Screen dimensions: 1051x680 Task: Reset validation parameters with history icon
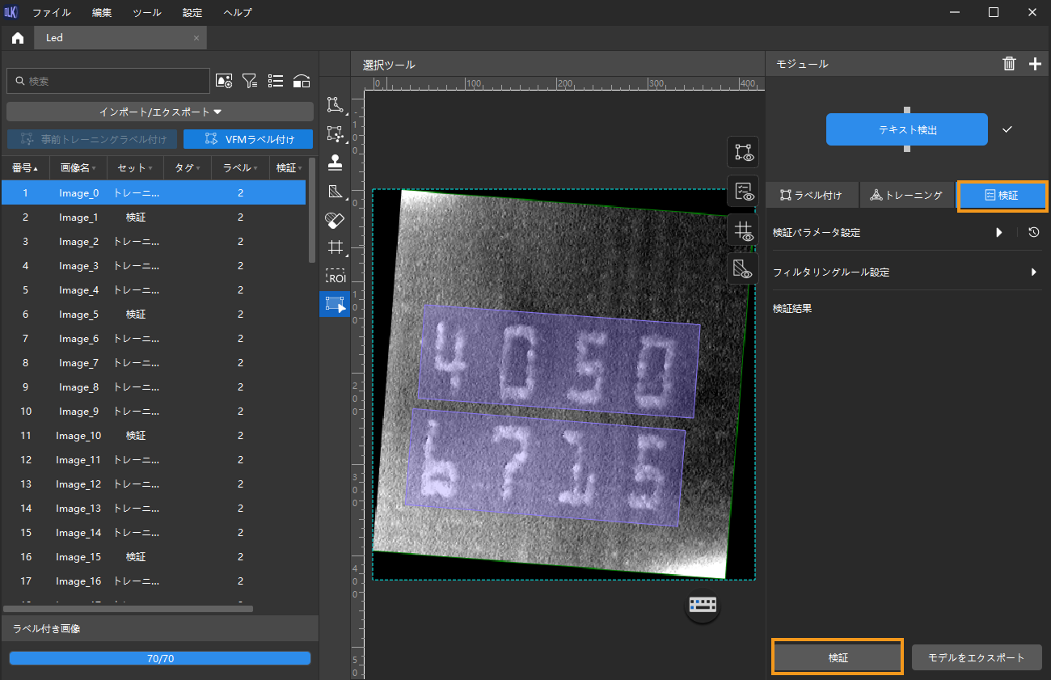[1033, 232]
